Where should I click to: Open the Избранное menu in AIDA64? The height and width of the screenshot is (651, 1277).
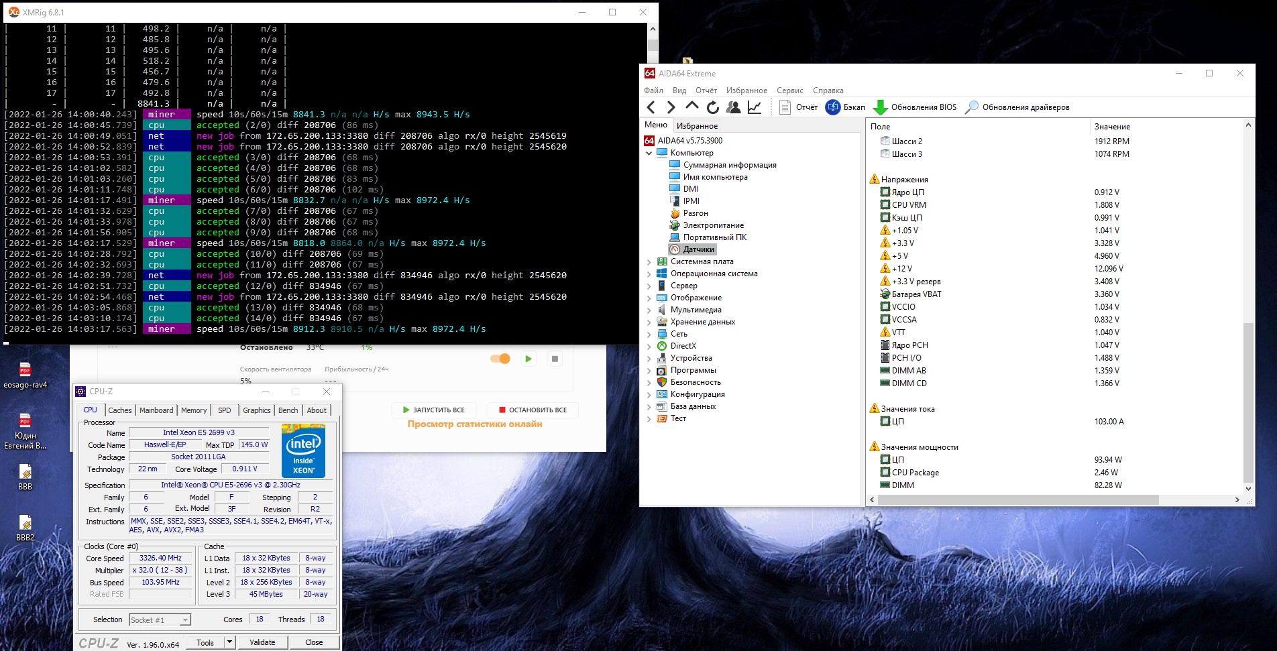(x=746, y=91)
